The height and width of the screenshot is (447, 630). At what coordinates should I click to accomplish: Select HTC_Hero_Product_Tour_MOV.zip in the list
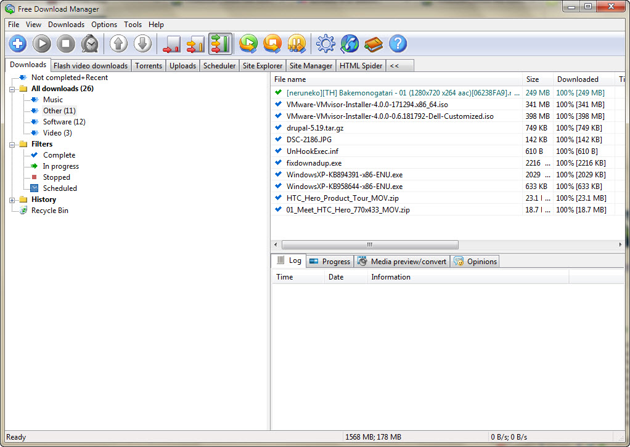click(x=448, y=198)
